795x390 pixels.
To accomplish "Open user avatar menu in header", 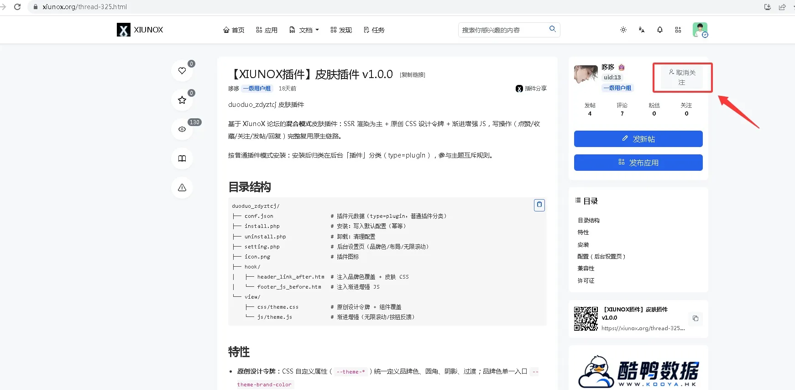I will 700,30.
